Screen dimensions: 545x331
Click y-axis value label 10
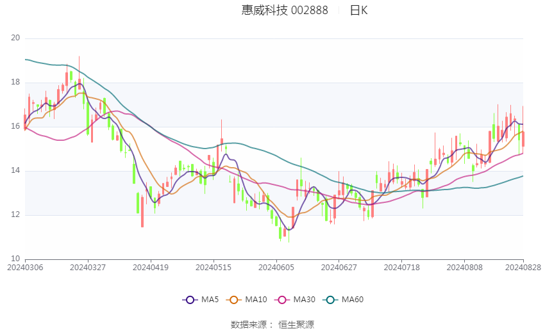[x=15, y=259]
